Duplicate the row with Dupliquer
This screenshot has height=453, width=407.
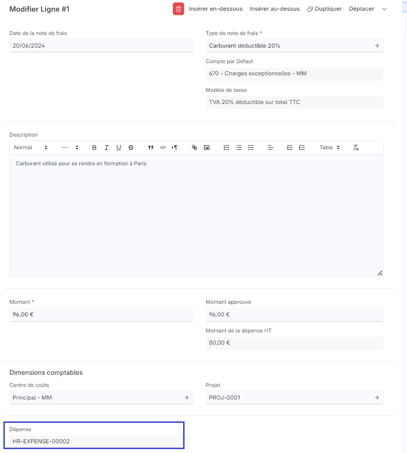(x=324, y=9)
